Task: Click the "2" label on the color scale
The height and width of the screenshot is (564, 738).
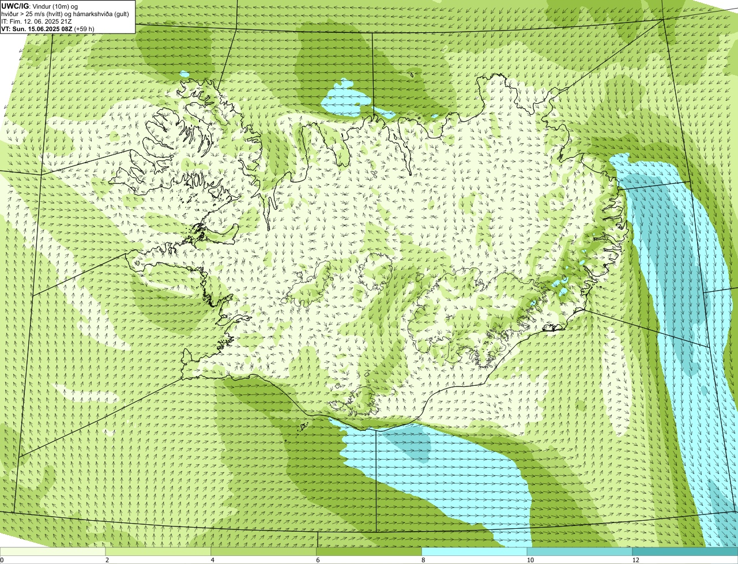Action: pyautogui.click(x=107, y=560)
